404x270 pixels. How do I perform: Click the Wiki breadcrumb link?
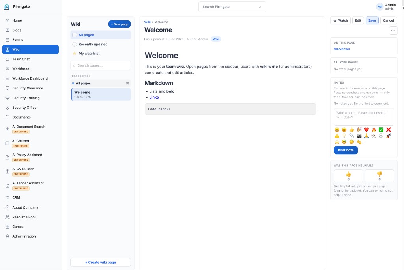(x=148, y=22)
